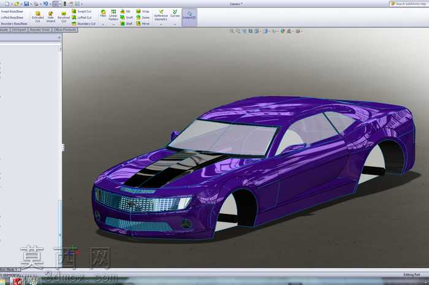Open the dropdown arrow next to Undo
Screen dimensions: 429x285
pyautogui.click(x=50, y=4)
